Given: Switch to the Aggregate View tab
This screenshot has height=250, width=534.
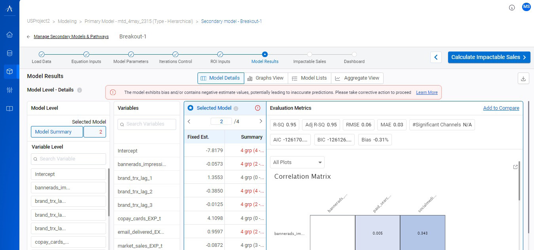Looking at the screenshot, I should (x=357, y=78).
